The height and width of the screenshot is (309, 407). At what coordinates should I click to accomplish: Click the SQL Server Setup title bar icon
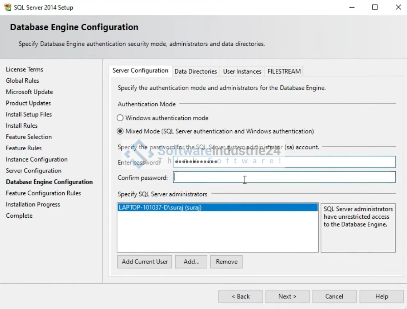tap(7, 7)
